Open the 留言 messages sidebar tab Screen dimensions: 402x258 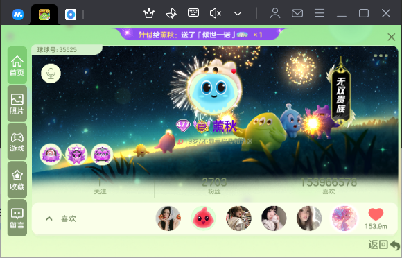pos(17,218)
